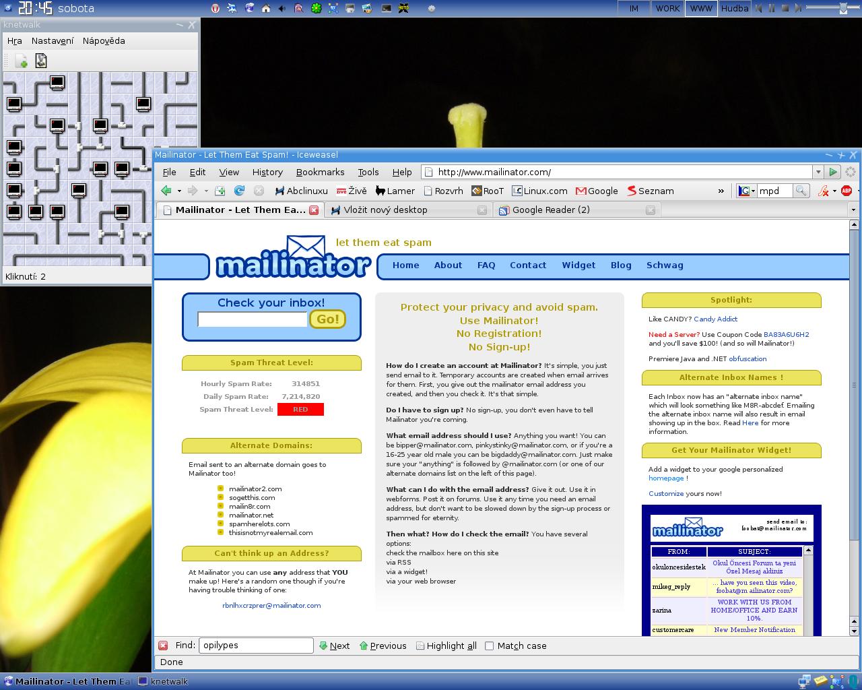Click the stop playback control in top panel

785,8
